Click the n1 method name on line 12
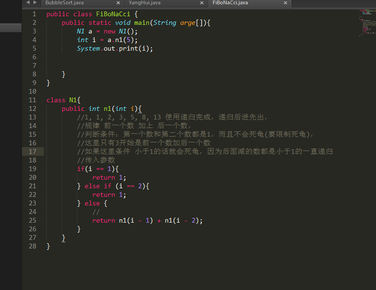Screen dimensions: 376x290 tap(107, 108)
